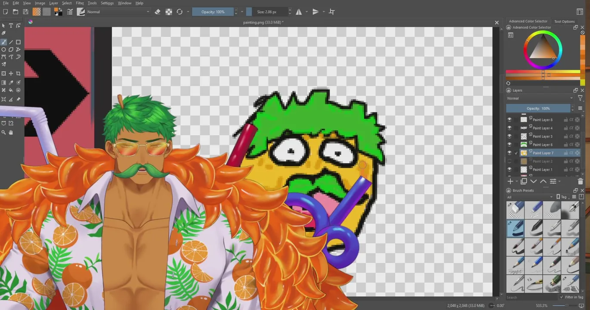Image resolution: width=590 pixels, height=310 pixels.
Task: Select the Rectangle tool
Action: coord(18,42)
